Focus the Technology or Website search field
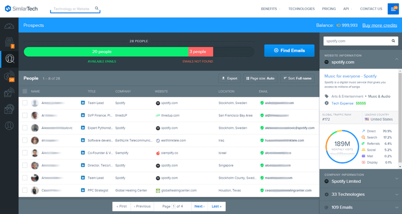Screen dimensions: 402x214 pos(75,9)
